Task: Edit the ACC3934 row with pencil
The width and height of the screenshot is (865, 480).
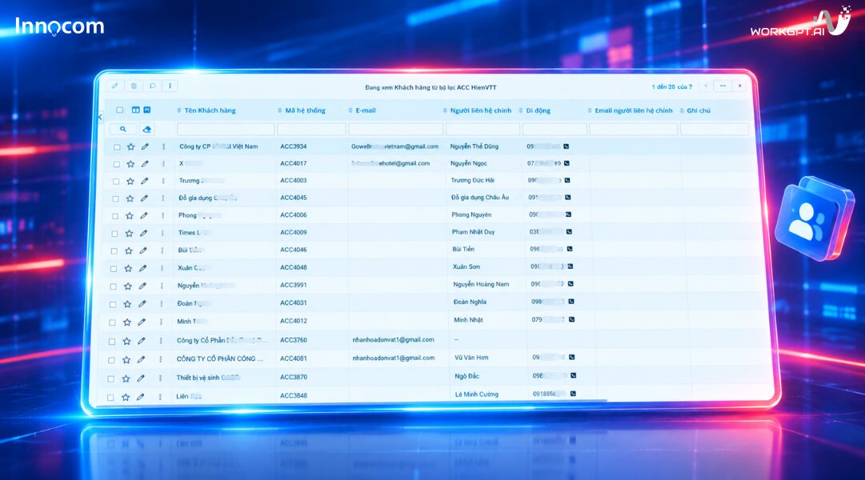Action: 145,146
